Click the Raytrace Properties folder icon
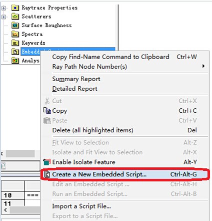This screenshot has width=212, height=221. coord(15,8)
